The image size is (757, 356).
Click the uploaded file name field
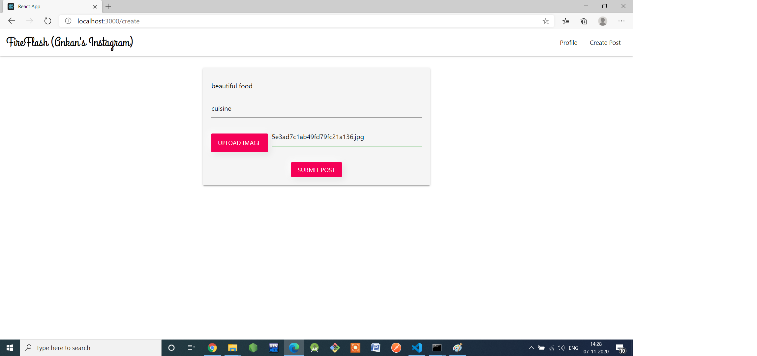[x=346, y=137]
